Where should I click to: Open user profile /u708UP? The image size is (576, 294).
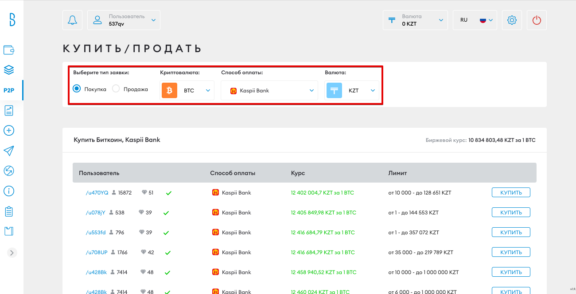click(x=97, y=252)
